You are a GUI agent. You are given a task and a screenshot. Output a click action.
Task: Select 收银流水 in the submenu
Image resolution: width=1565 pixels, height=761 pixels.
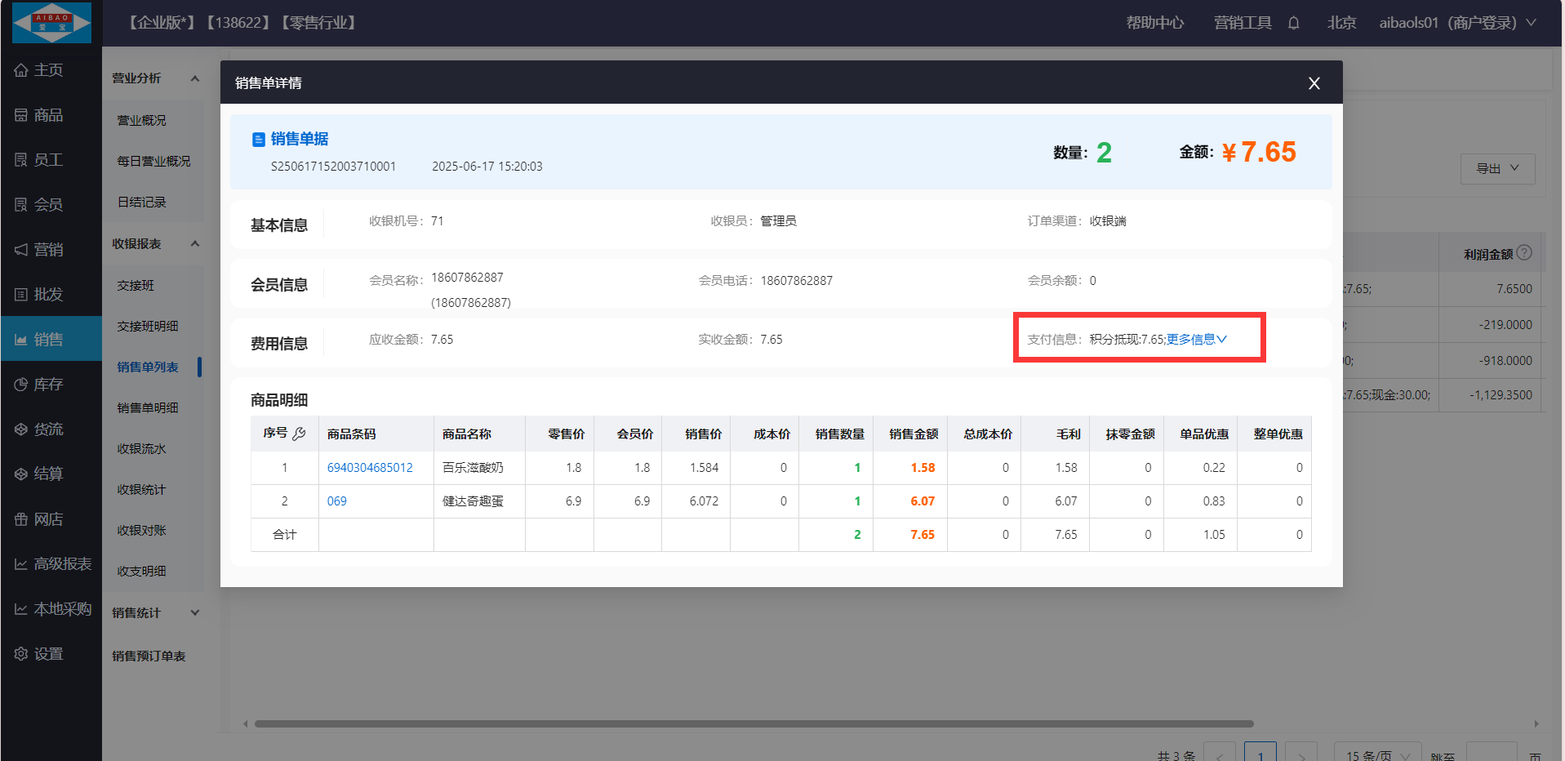pos(141,448)
